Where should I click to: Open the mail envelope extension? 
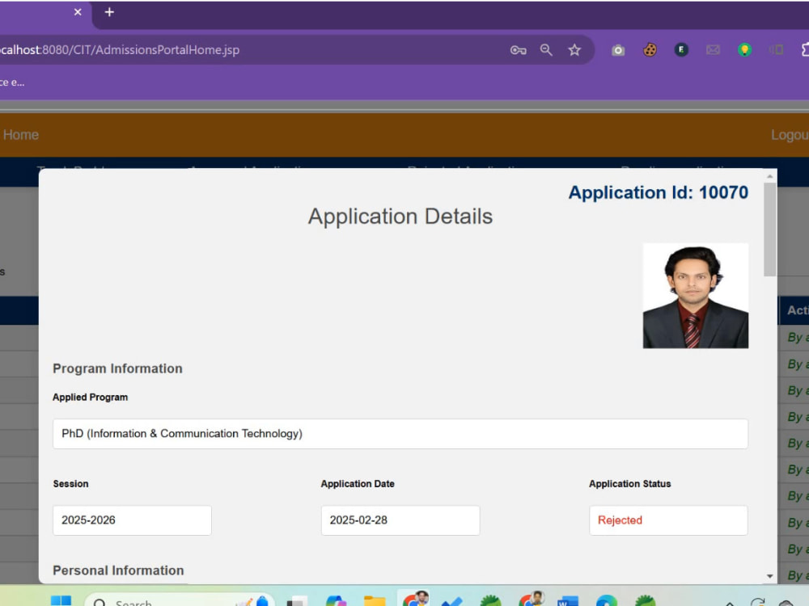[x=713, y=50]
